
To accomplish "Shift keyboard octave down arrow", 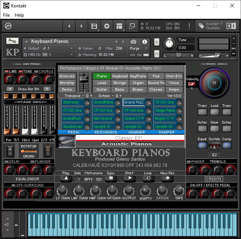I will click(x=7, y=230).
